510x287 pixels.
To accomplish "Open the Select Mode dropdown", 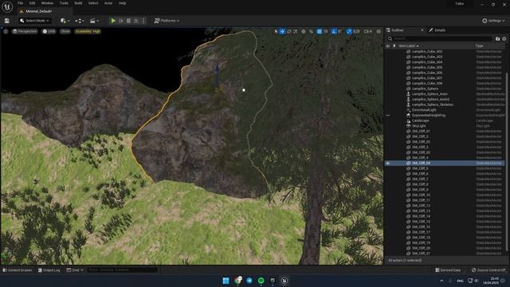I will tap(34, 21).
